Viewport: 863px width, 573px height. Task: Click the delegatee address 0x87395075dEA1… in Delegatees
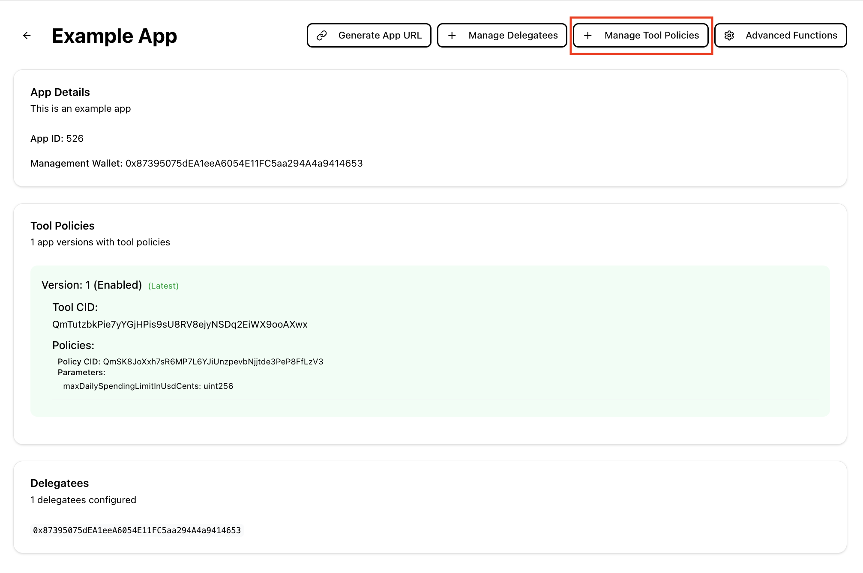tap(137, 531)
